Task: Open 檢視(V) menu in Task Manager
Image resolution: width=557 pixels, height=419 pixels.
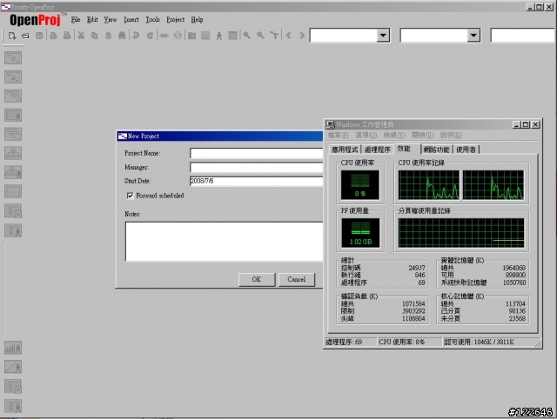Action: point(394,135)
